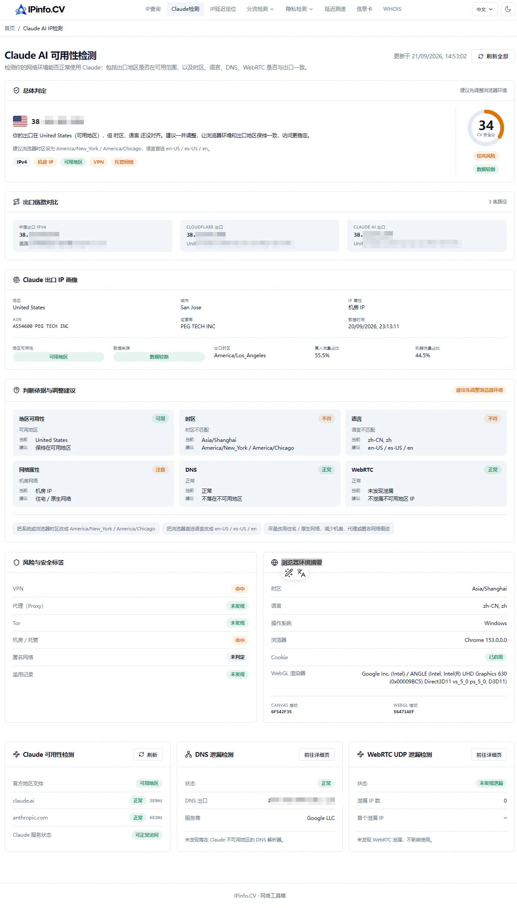Click the magic wand icon popup
The image size is (517, 908).
point(289,573)
